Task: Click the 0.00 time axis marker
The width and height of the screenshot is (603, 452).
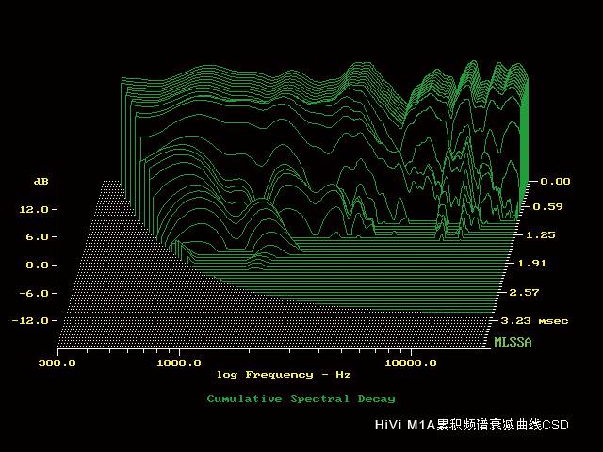Action: 555,181
